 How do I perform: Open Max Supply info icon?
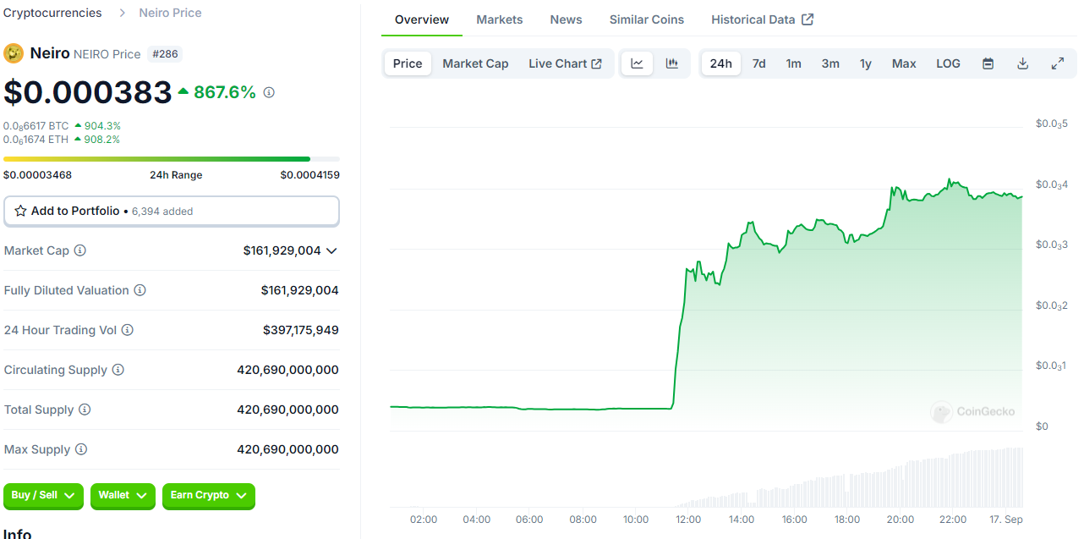click(x=81, y=449)
